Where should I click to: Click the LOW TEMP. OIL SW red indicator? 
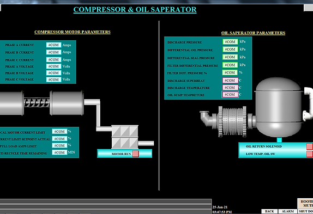point(310,154)
